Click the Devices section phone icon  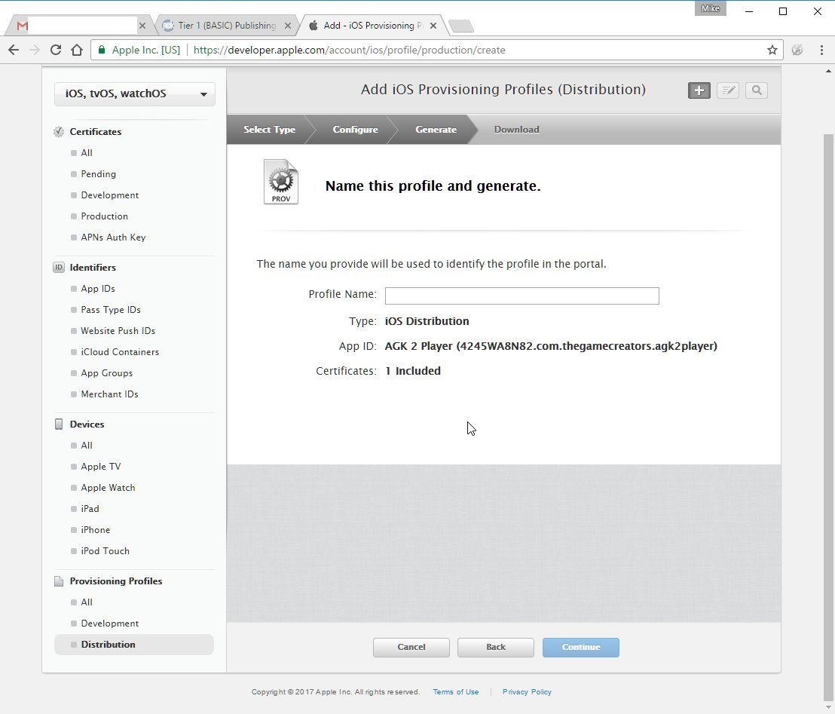click(x=59, y=424)
